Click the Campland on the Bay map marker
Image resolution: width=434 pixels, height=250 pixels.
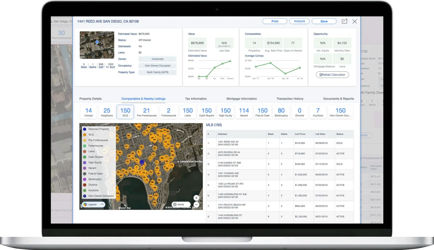(x=178, y=161)
